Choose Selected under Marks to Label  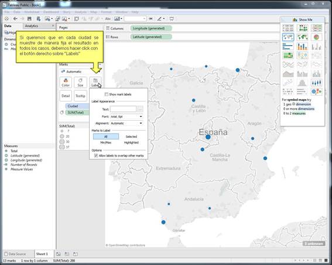pos(131,137)
